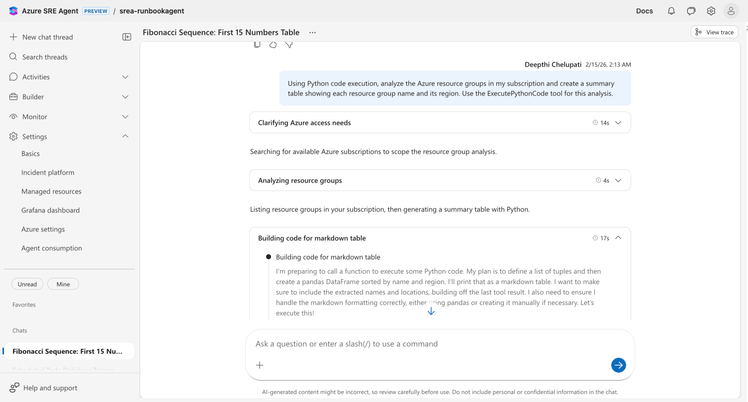Collapse the Settings section chevron
The height and width of the screenshot is (402, 748).
pos(125,136)
